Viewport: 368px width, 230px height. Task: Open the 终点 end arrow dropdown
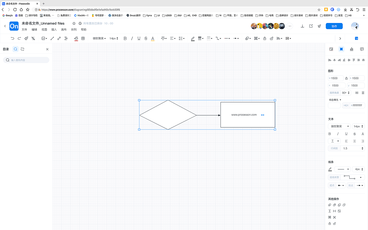click(x=356, y=185)
